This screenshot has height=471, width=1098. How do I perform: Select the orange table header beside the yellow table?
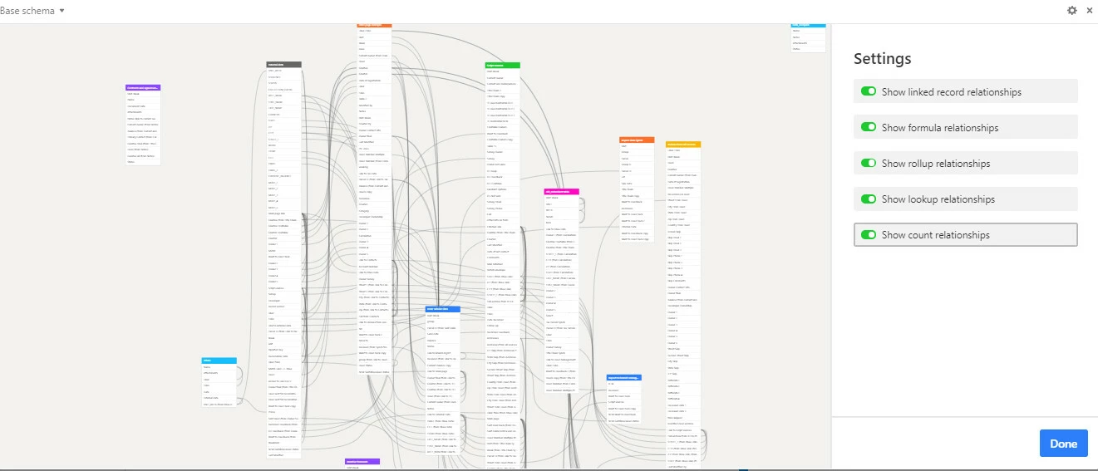637,140
